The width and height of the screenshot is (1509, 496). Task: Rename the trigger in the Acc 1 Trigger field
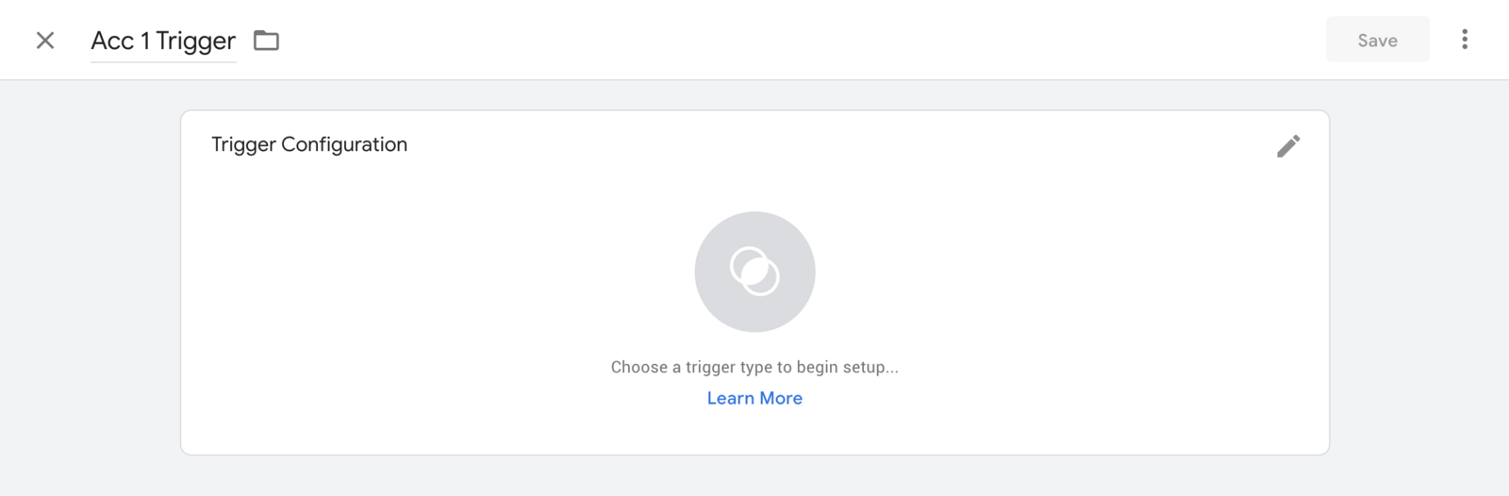163,41
